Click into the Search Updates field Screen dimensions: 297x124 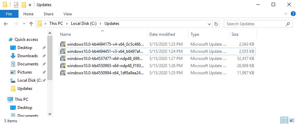click(x=255, y=24)
